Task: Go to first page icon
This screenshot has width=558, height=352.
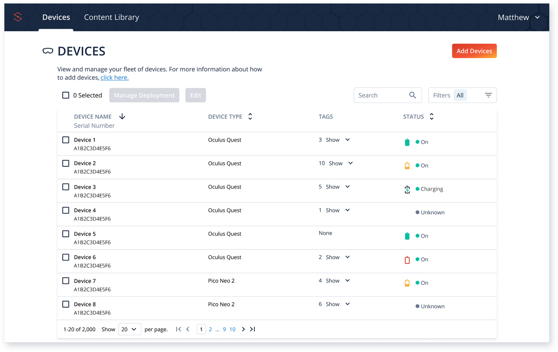Action: (x=178, y=329)
